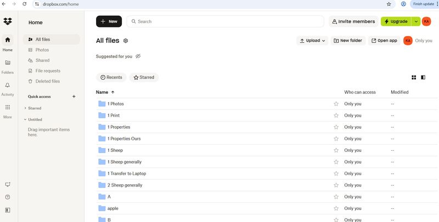The image size is (439, 222).
Task: Open the help question mark icon
Action: [8, 197]
